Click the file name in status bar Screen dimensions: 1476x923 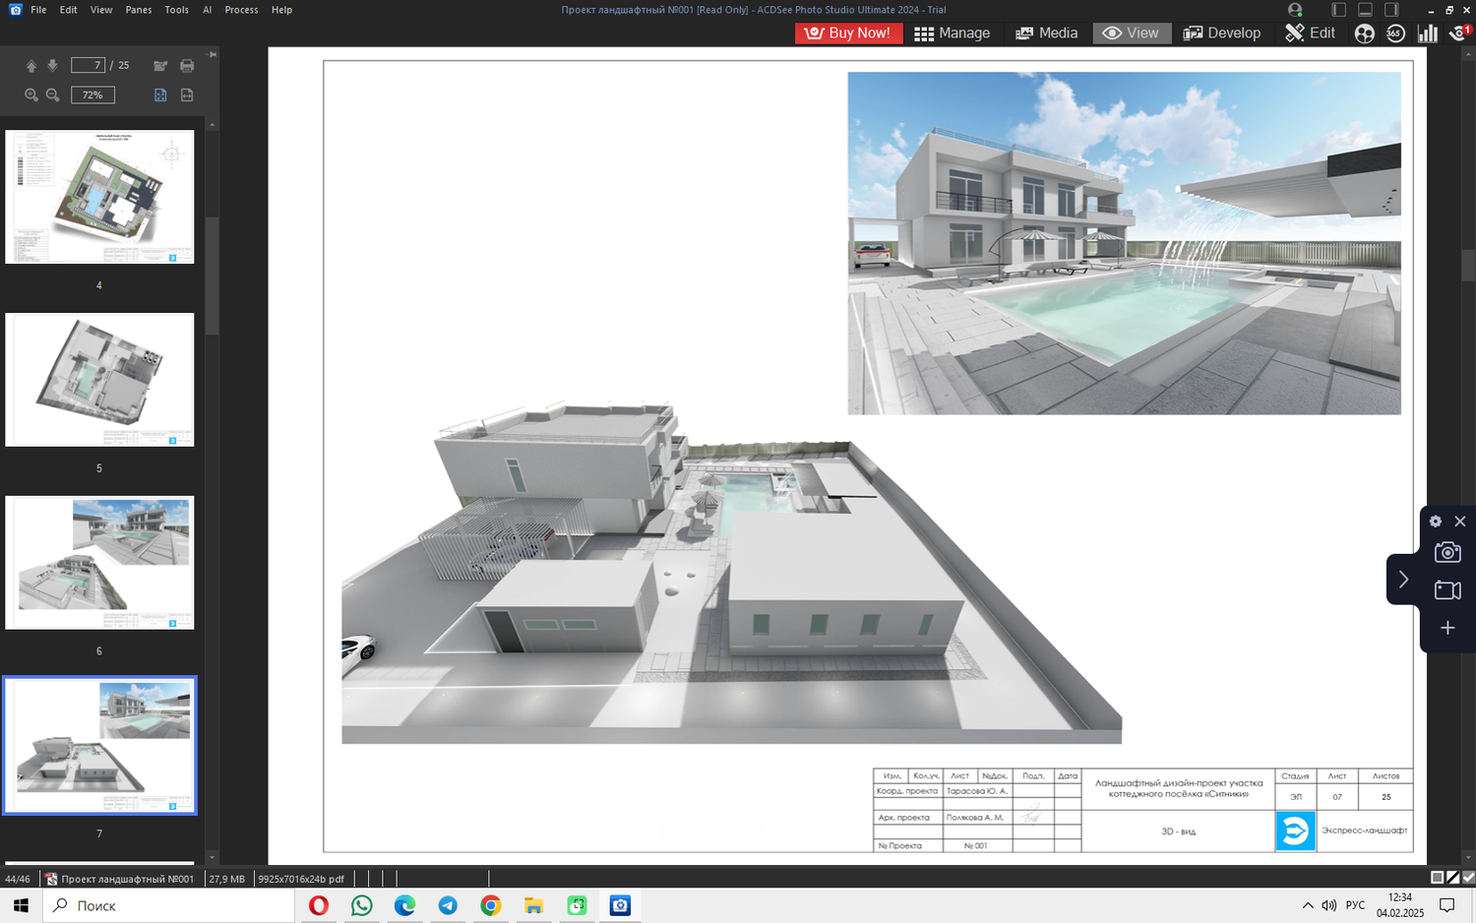click(x=128, y=879)
